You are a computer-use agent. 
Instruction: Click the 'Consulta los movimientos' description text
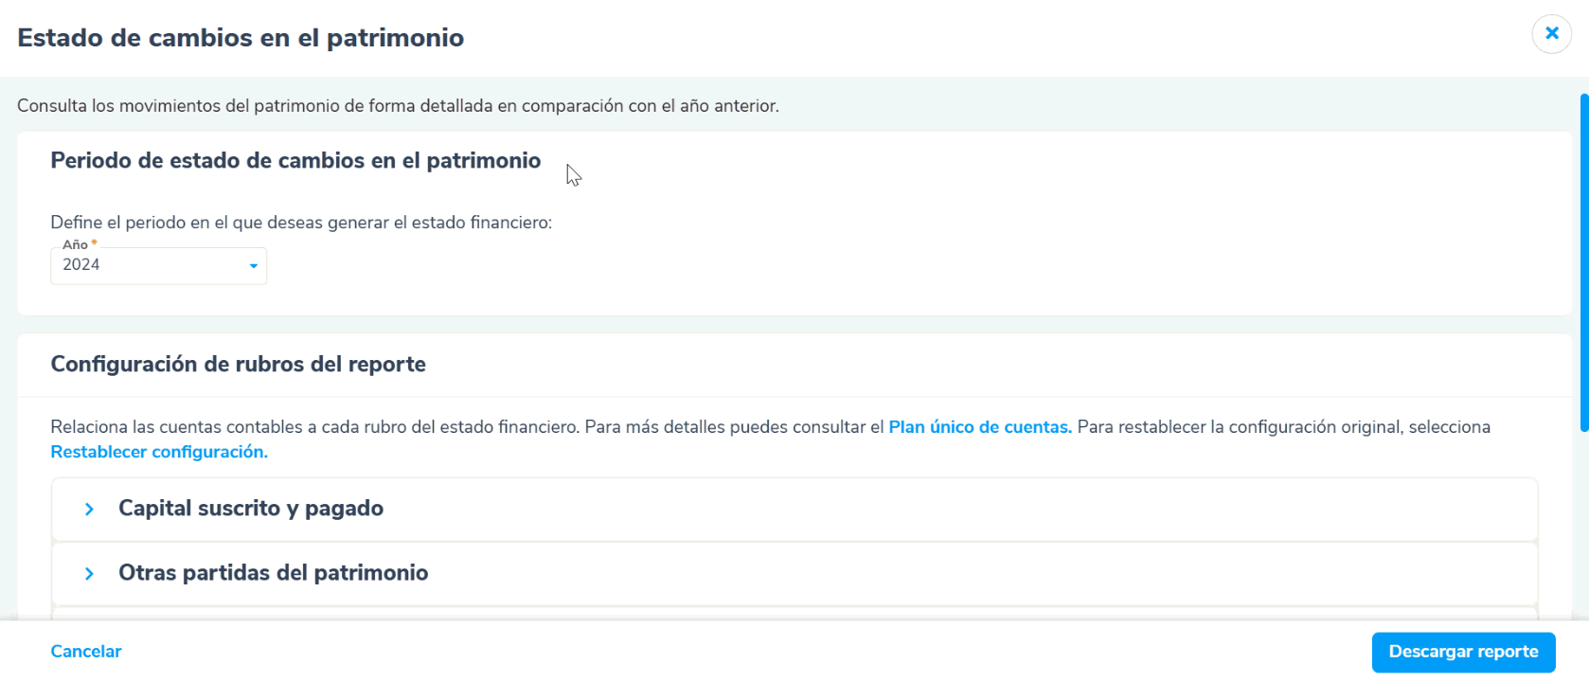[398, 106]
